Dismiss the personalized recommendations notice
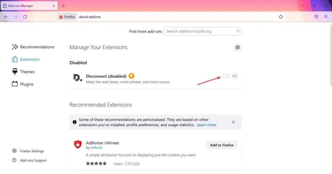The image size is (332, 174). pos(233,122)
